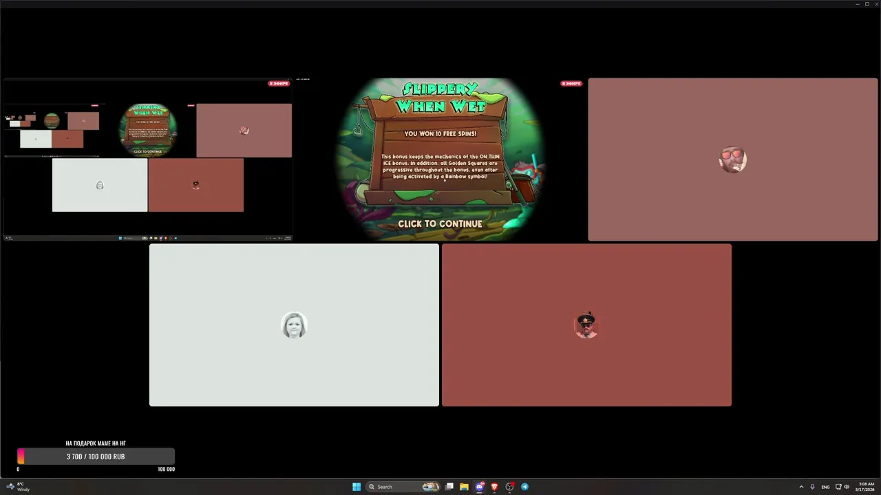The image size is (881, 495).
Task: Click the donation goal progress bar
Action: (96, 456)
